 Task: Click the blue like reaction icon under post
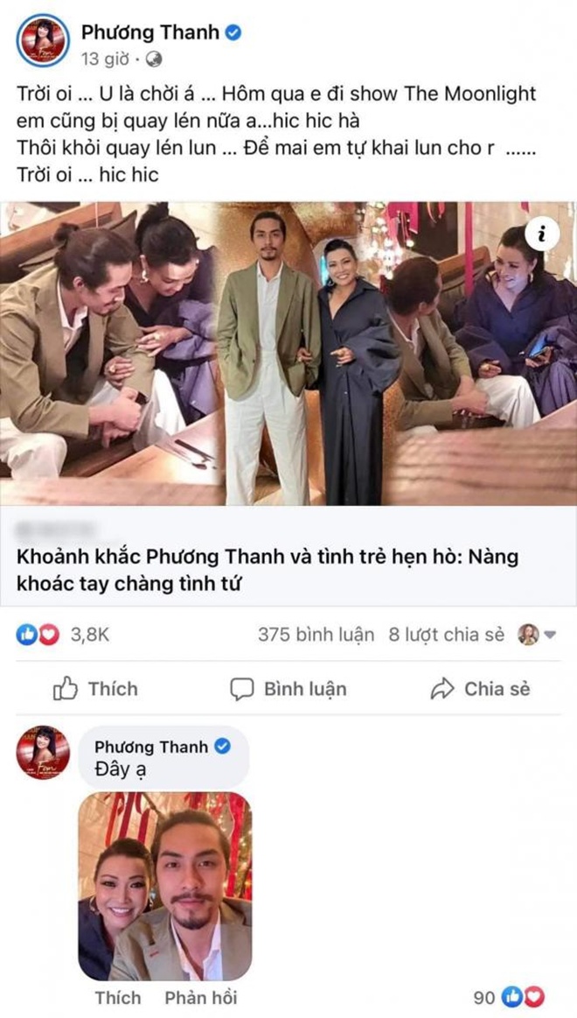point(26,635)
